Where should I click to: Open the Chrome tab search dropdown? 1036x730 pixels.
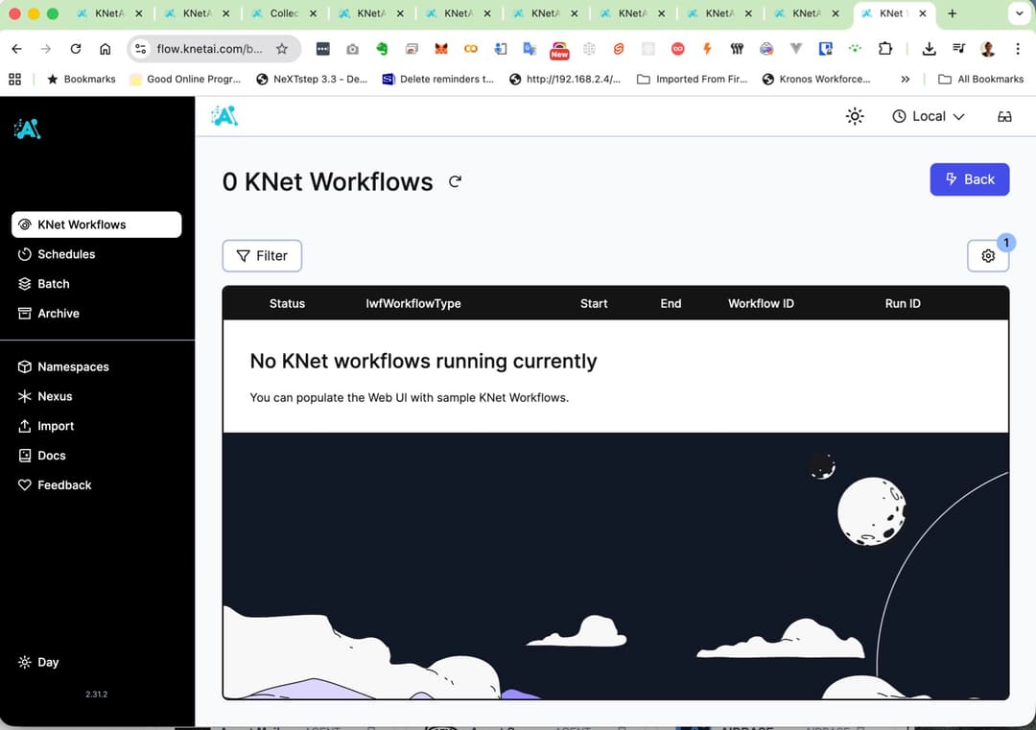(1019, 13)
